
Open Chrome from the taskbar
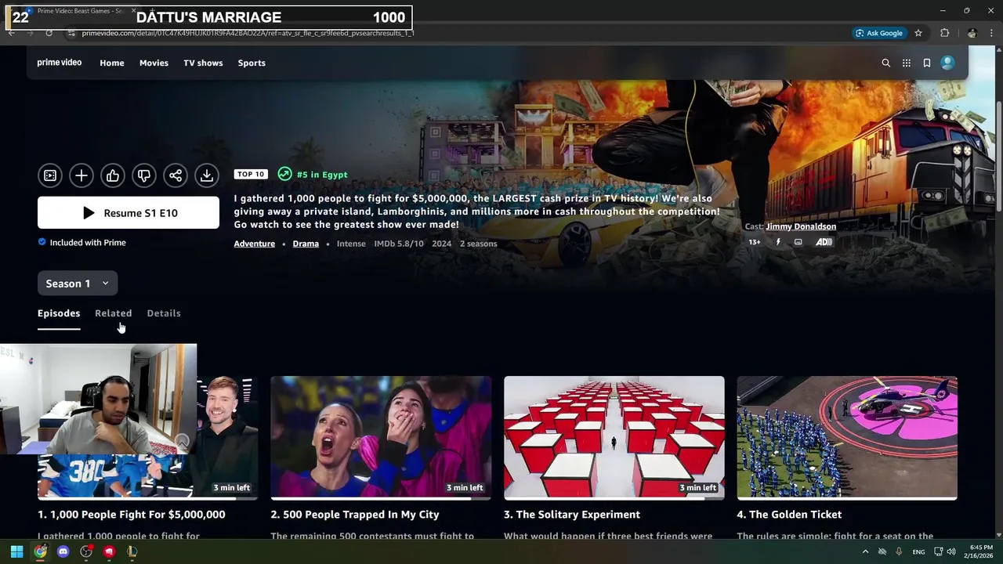[x=40, y=551]
